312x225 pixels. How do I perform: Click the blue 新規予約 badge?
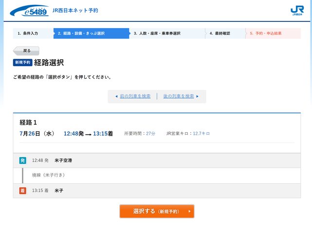22,63
